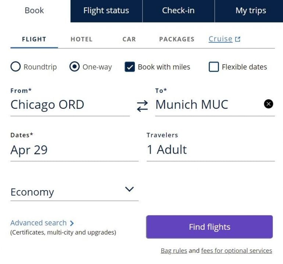
Task: Clear the Munich MUC destination field
Action: tap(269, 104)
